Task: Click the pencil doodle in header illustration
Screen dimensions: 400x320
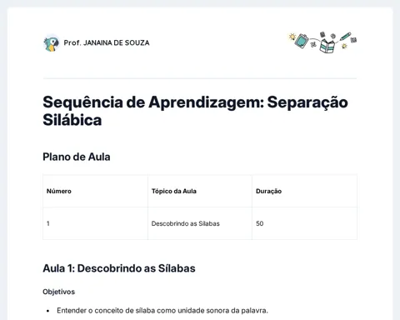Action: coord(345,36)
